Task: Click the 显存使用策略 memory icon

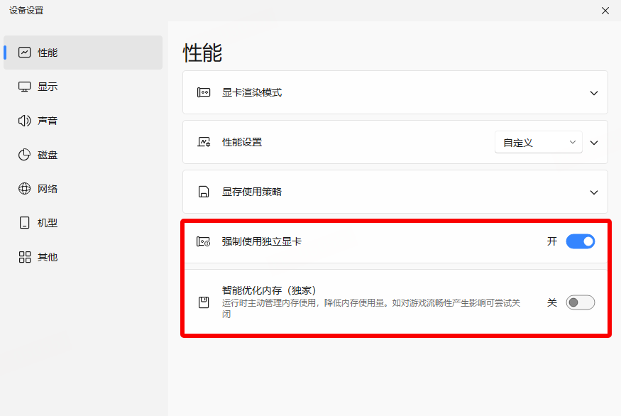Action: [x=204, y=192]
